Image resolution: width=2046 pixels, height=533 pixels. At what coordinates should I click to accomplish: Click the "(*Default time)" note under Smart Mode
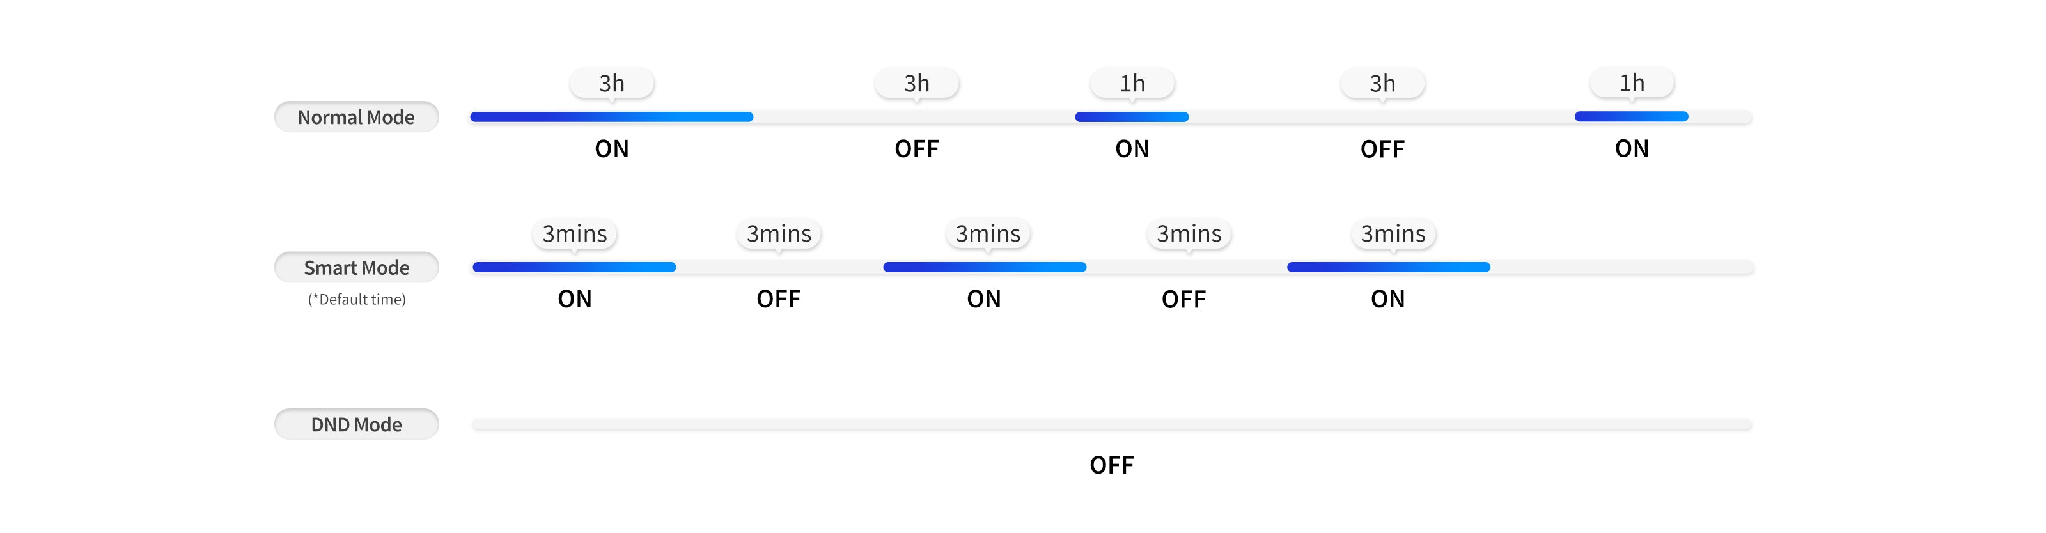(357, 300)
